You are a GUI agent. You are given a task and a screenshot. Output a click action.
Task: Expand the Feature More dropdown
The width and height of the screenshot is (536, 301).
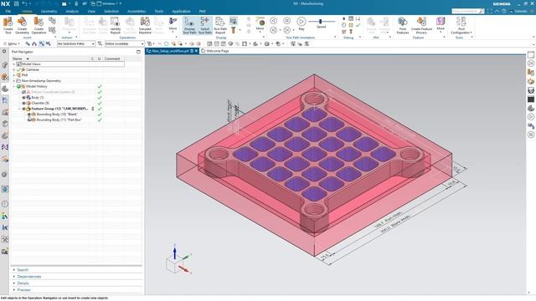441,25
